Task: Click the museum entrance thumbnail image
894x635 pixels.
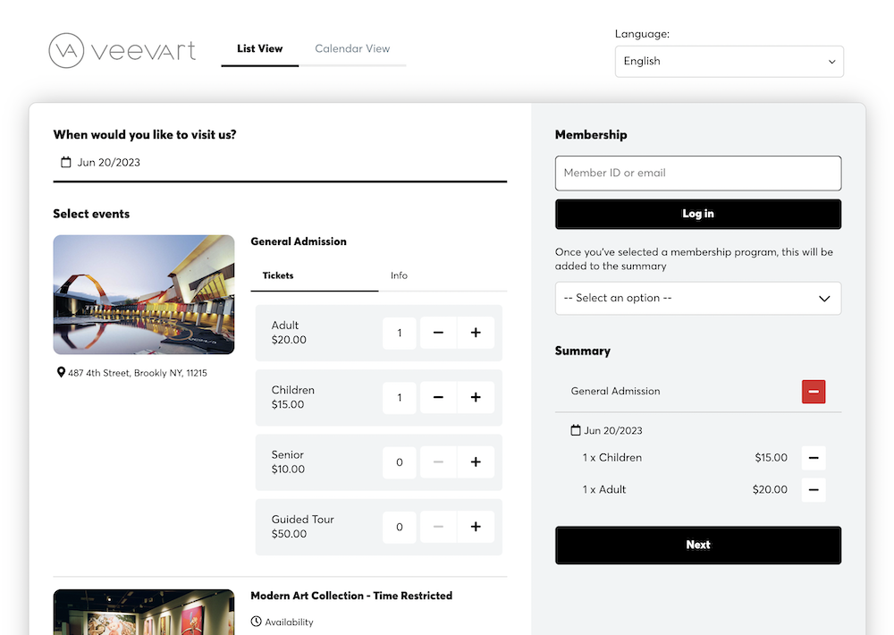Action: pos(143,294)
